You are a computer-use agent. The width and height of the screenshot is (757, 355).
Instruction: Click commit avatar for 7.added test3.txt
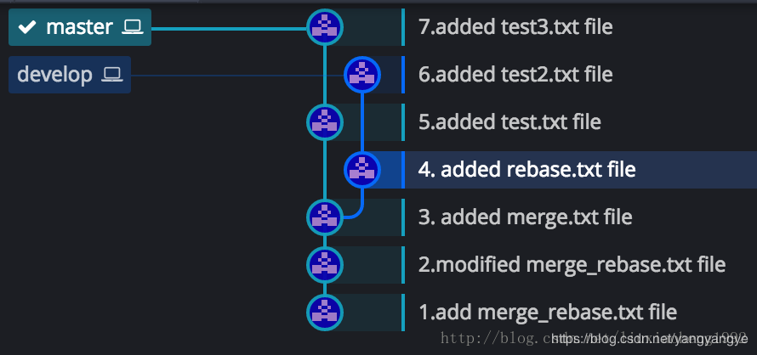pyautogui.click(x=324, y=27)
